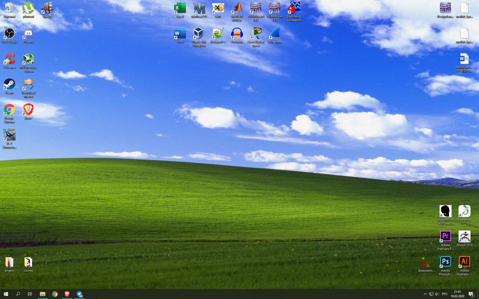The image size is (479, 299).
Task: Select the Pentablet desktop shortcut
Action: point(464,213)
